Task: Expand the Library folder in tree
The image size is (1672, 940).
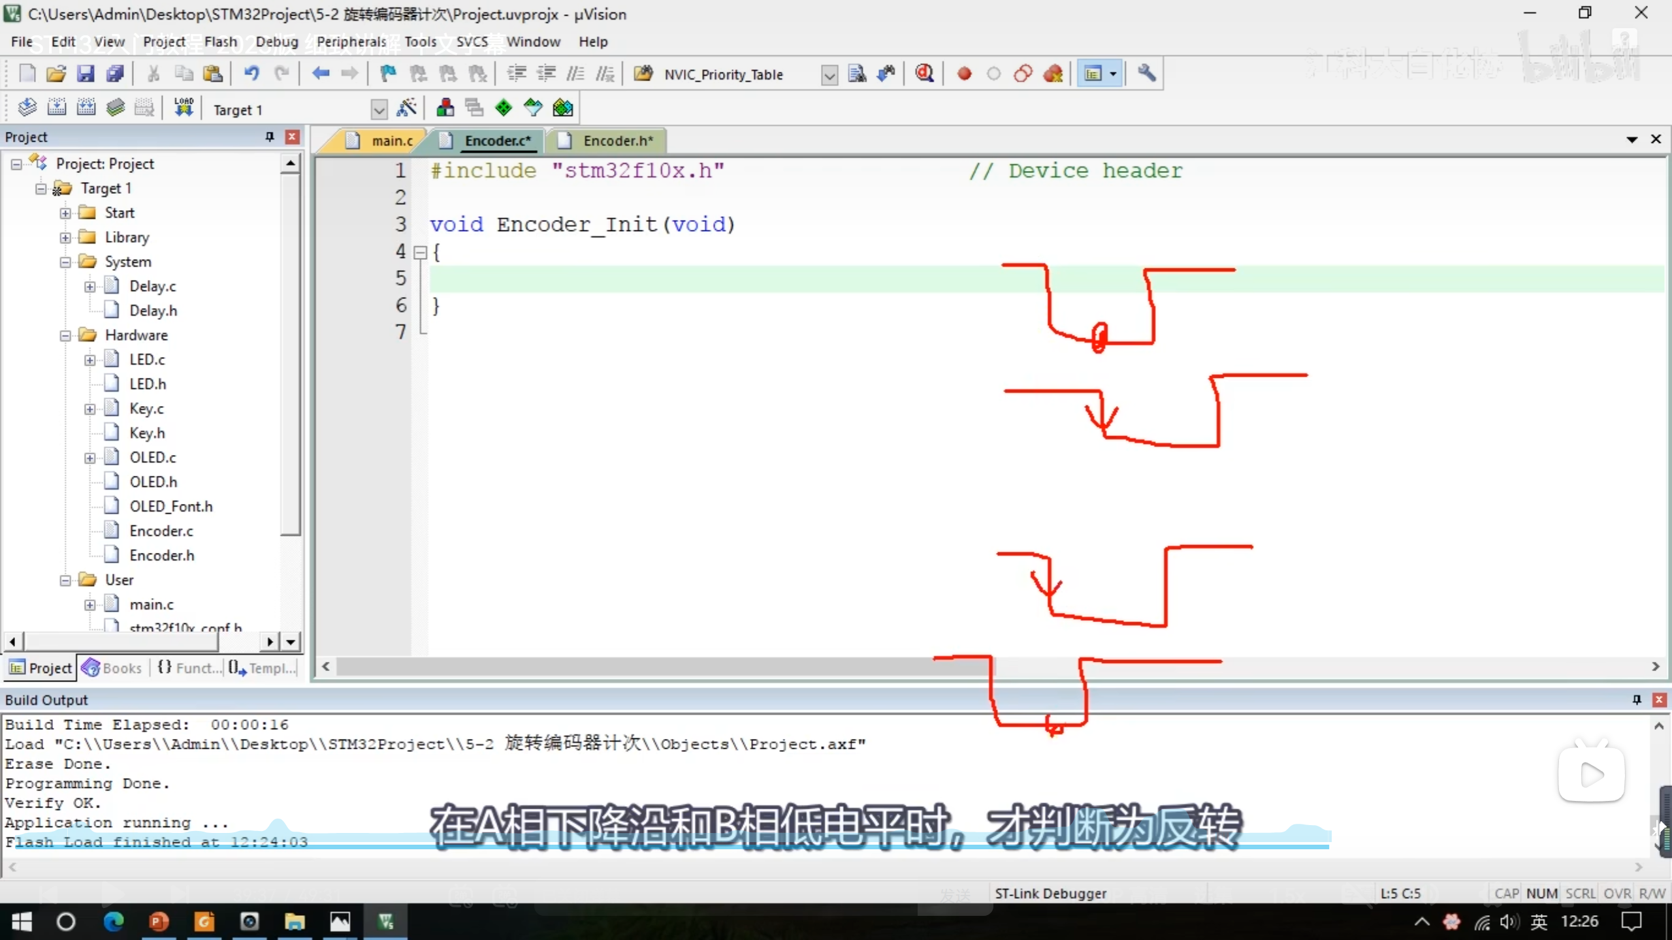Action: [x=65, y=238]
